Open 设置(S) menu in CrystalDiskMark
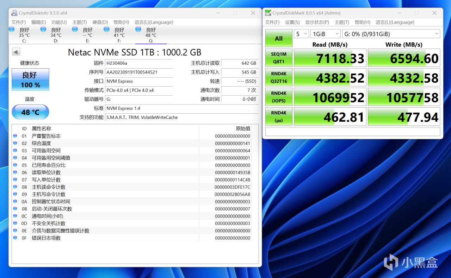The width and height of the screenshot is (451, 278). (x=292, y=22)
